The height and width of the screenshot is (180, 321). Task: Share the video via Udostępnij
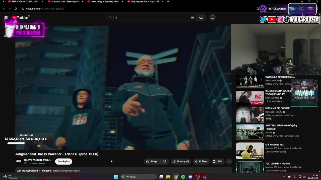coord(181,161)
